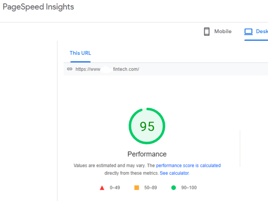Click the chain link icon beside URL
The height and width of the screenshot is (201, 268).
tap(70, 69)
